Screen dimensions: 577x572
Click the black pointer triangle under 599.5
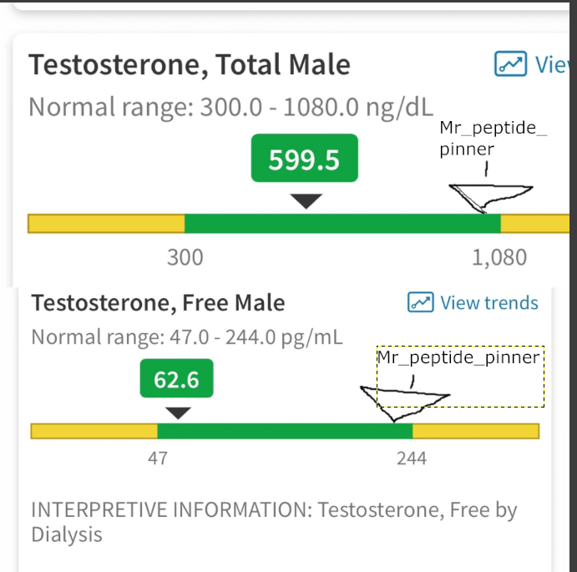tap(307, 200)
